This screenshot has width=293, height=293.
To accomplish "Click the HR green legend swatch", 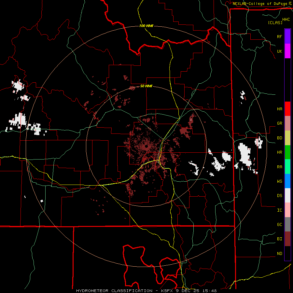I will pos(287,152).
